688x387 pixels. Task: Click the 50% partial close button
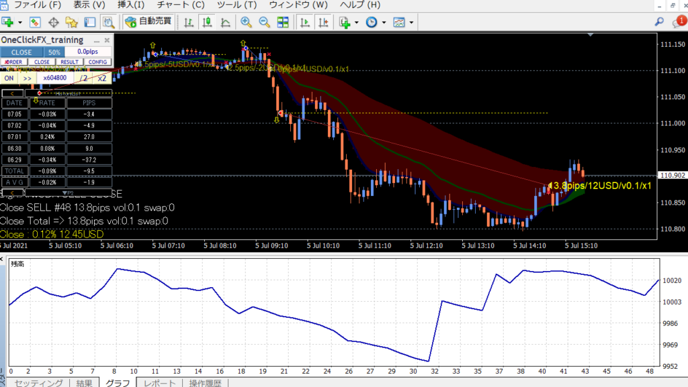[54, 52]
